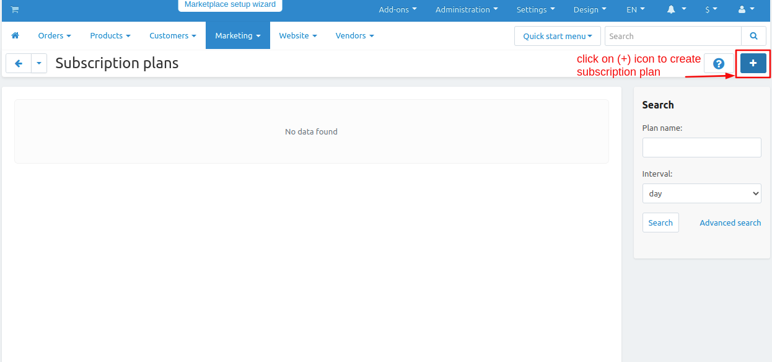The width and height of the screenshot is (772, 362).
Task: Open the Marketing menu
Action: pos(238,36)
